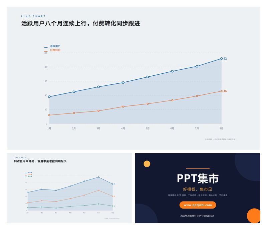Click the blue legend swatch beside 活跃用户
This screenshot has height=230, width=267.
pos(46,47)
